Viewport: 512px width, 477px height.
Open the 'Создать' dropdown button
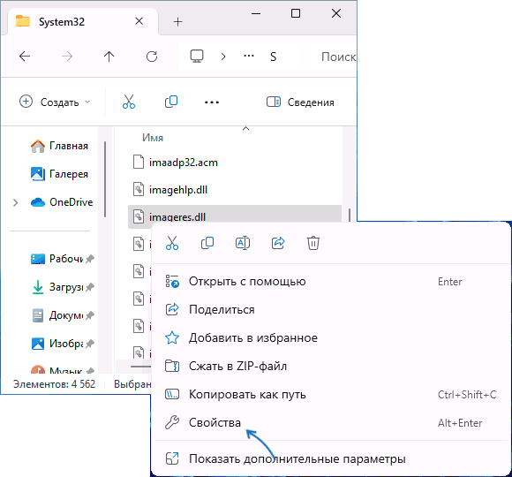point(55,102)
